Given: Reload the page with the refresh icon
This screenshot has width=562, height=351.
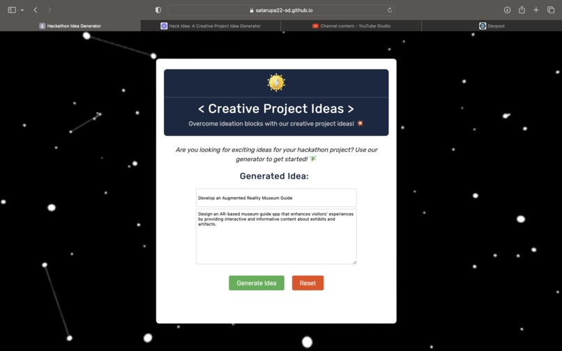Looking at the screenshot, I should pyautogui.click(x=390, y=10).
